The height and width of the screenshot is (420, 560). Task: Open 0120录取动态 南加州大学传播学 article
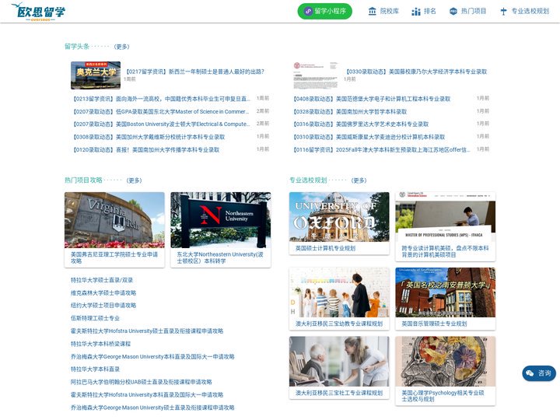pos(145,149)
